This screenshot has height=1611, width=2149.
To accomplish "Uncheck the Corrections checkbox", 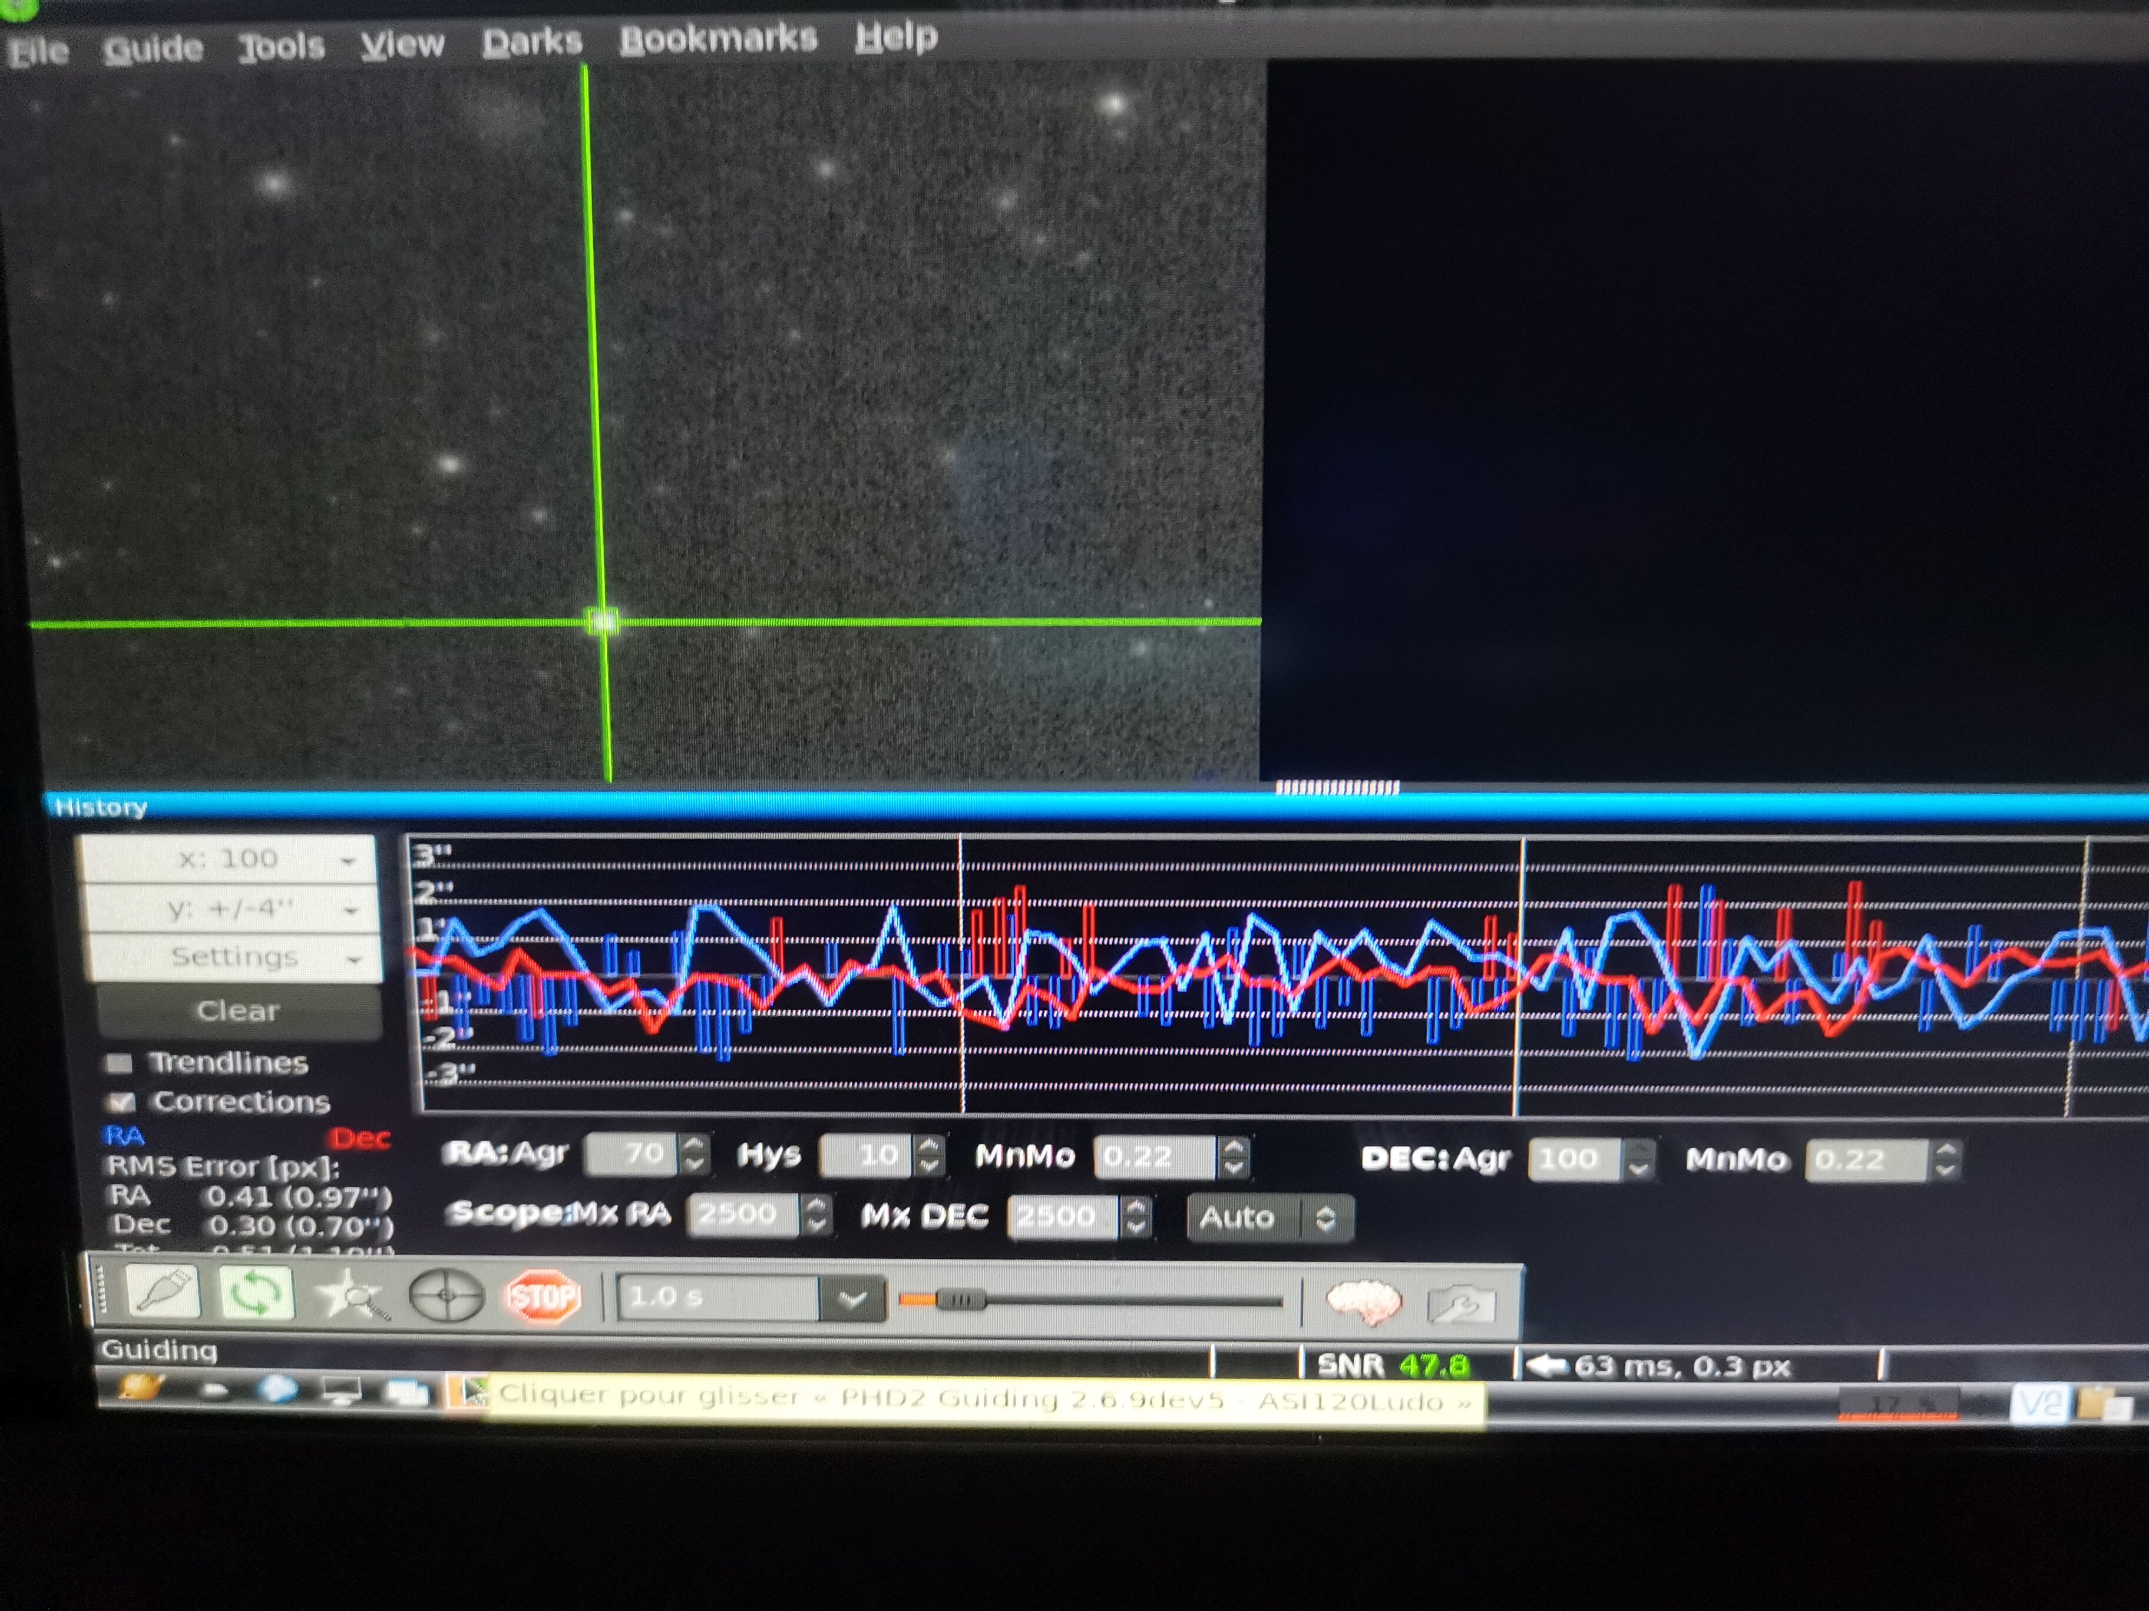I will tap(121, 1102).
